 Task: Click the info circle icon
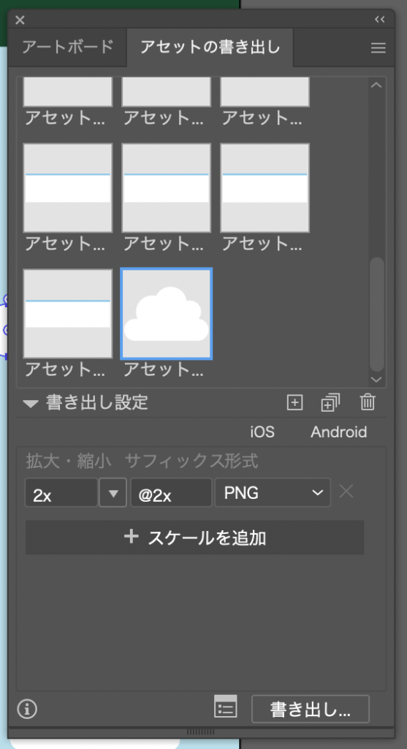[x=27, y=709]
